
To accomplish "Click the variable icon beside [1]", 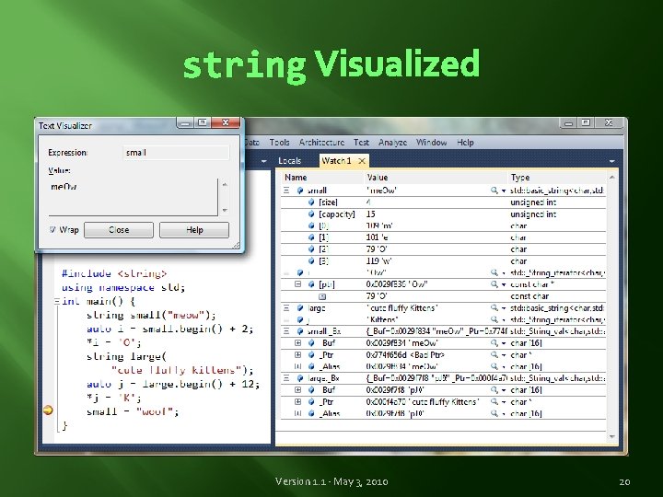I will pyautogui.click(x=311, y=237).
